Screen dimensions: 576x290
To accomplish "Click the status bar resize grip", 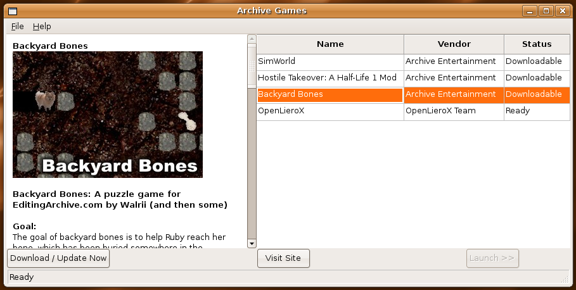I will pos(565,279).
